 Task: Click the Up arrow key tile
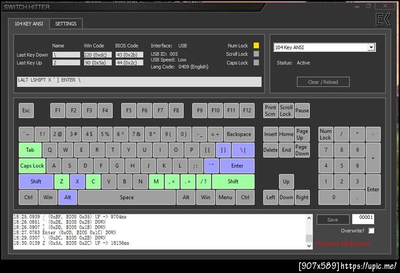[286, 182]
